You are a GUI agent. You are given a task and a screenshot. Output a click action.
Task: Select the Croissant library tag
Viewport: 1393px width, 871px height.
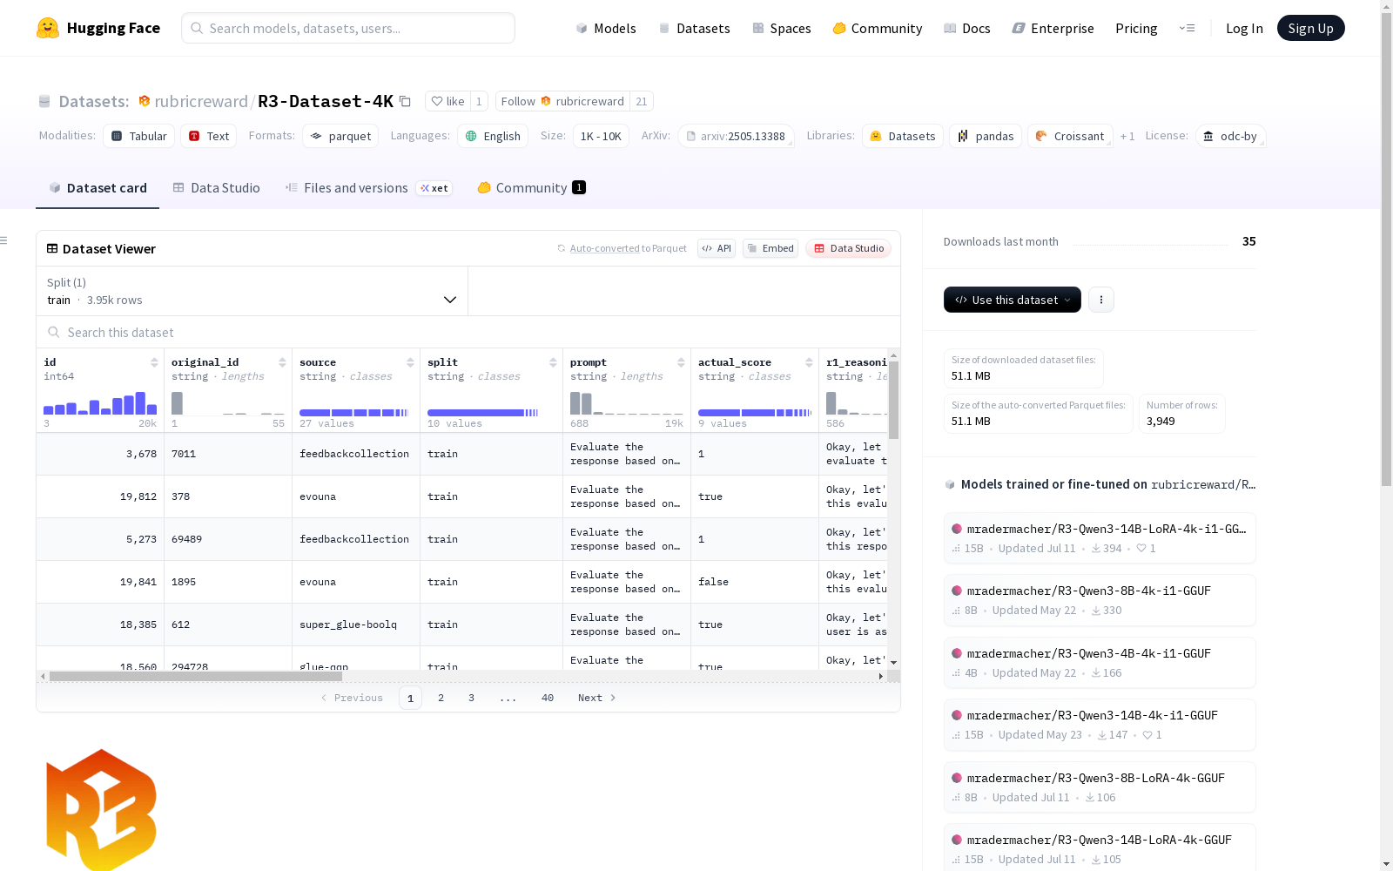(1070, 136)
